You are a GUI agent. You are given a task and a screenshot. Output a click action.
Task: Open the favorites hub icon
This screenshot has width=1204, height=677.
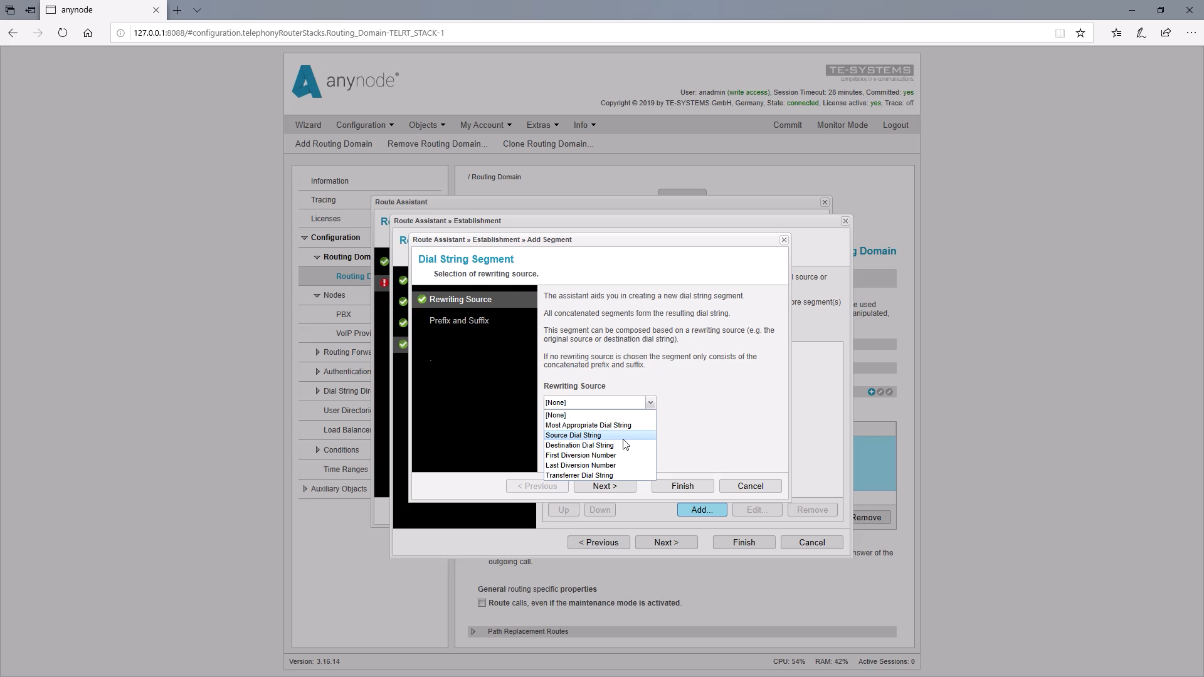coord(1117,33)
